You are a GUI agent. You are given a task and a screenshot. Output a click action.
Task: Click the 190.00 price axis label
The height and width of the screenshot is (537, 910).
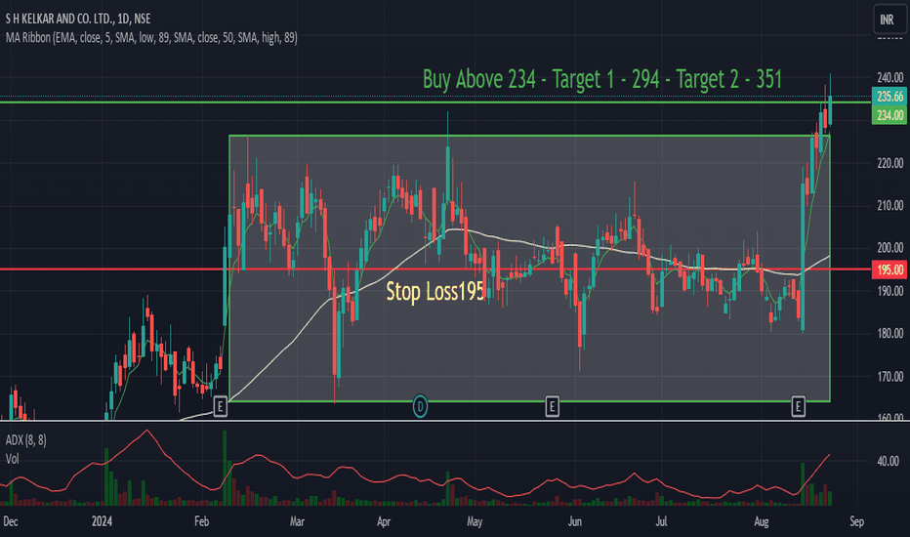pos(889,291)
